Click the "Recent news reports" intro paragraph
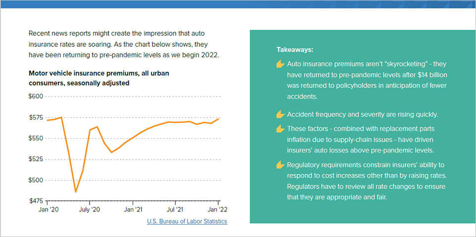Screen dimensions: 476x237 click(124, 44)
